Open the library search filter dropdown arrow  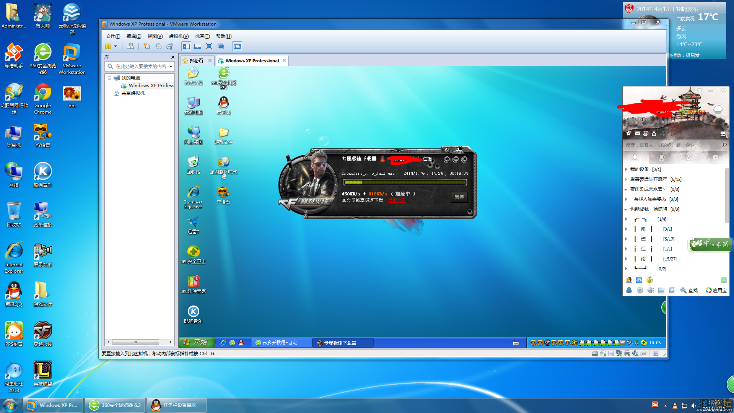[171, 66]
